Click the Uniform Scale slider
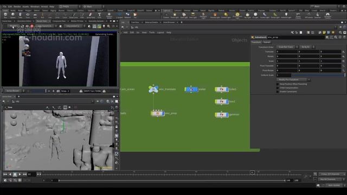 (318, 75)
